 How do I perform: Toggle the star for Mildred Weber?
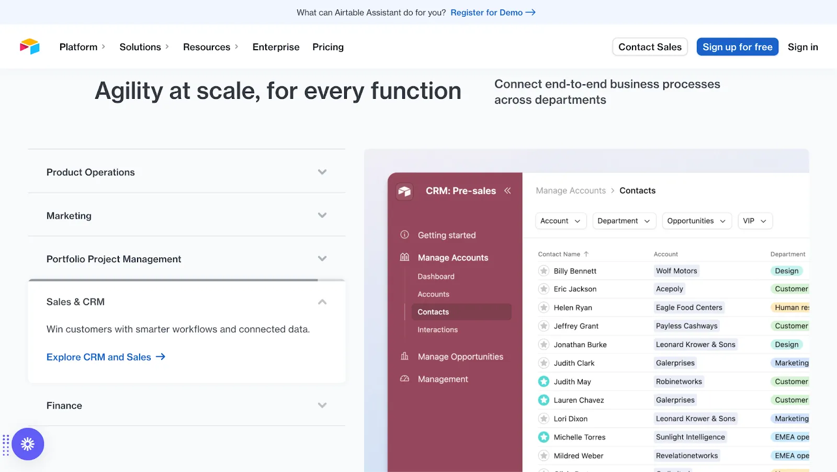[x=544, y=455]
